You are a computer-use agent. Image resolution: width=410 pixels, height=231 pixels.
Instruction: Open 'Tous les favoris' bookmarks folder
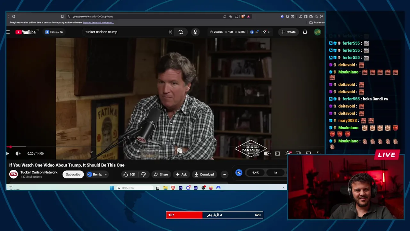tap(317, 22)
